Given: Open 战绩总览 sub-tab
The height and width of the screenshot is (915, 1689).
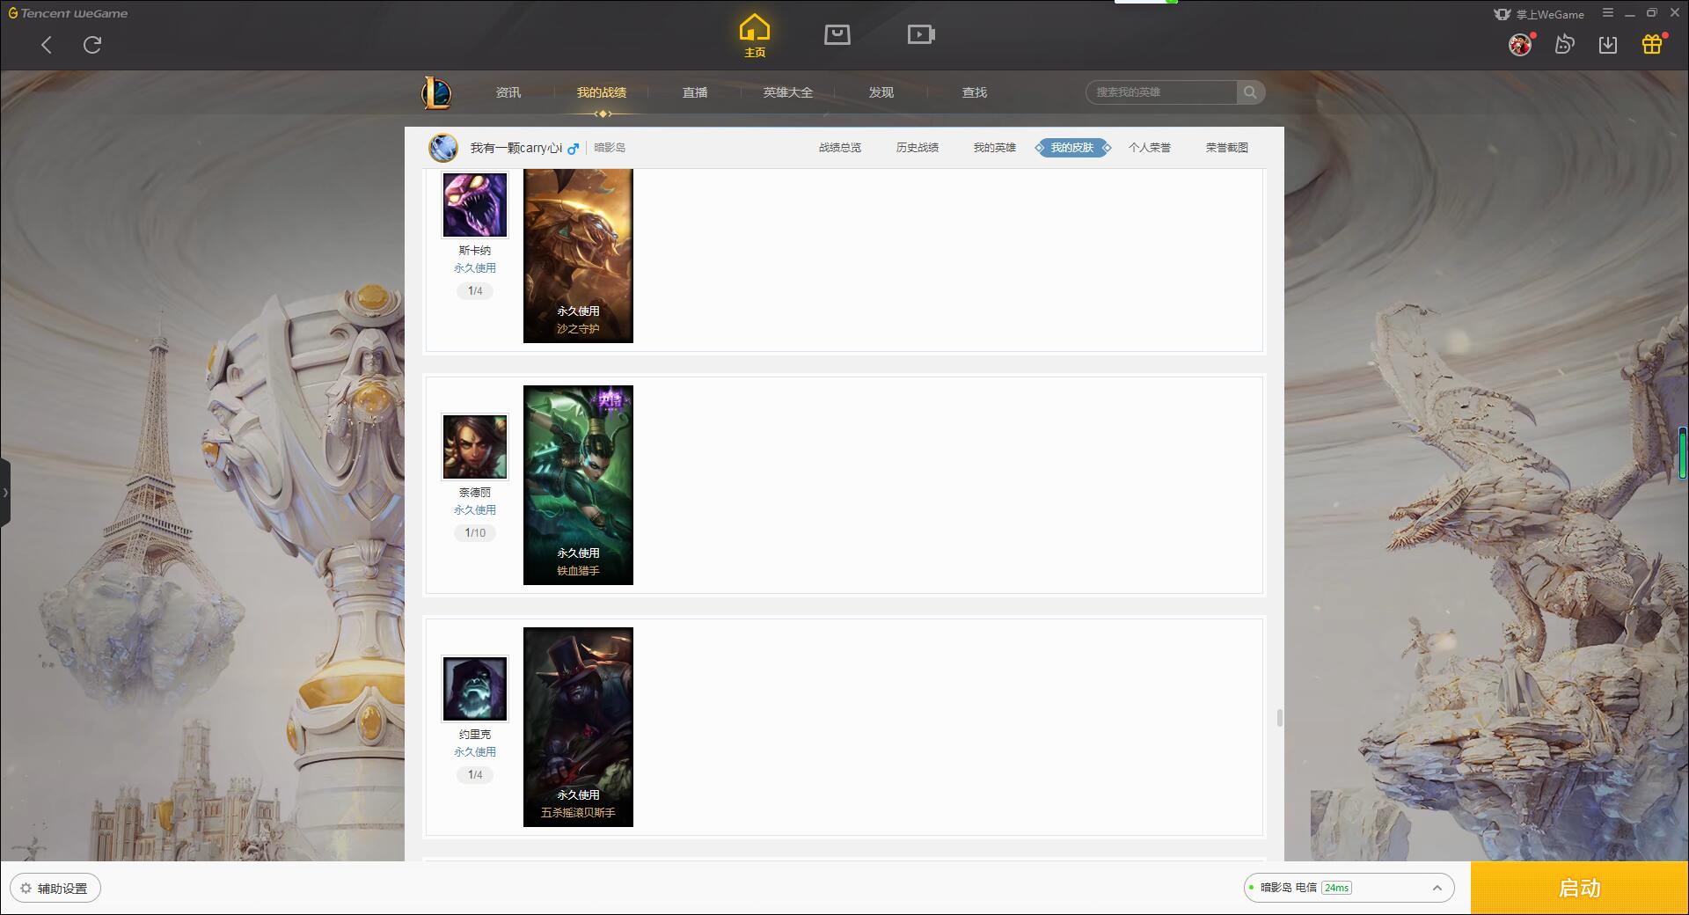Looking at the screenshot, I should [840, 148].
